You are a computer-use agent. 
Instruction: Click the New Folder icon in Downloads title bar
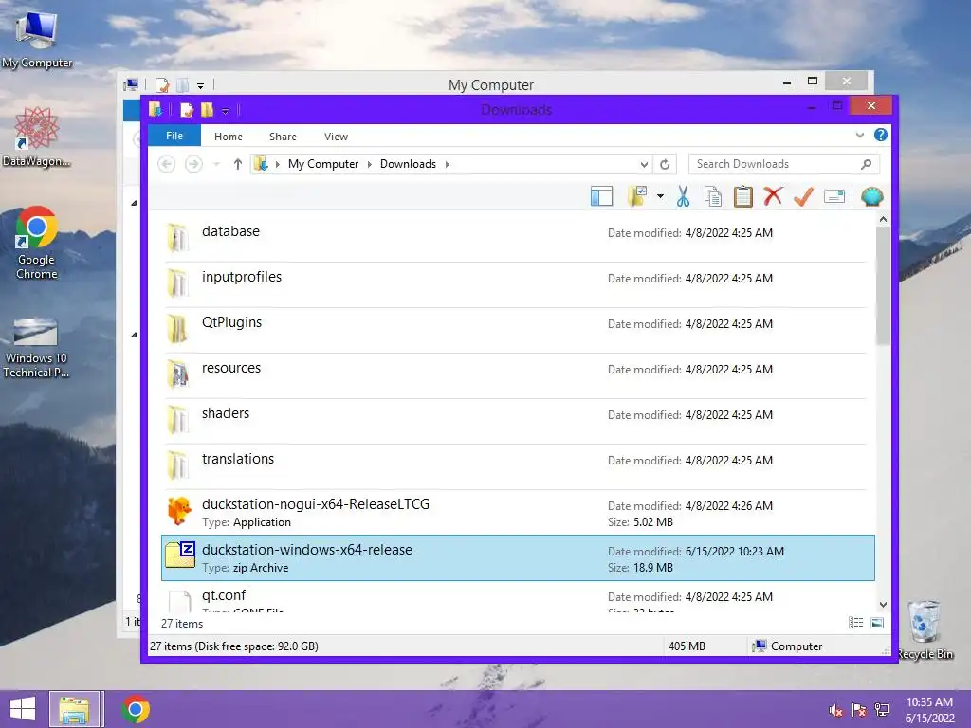click(207, 110)
